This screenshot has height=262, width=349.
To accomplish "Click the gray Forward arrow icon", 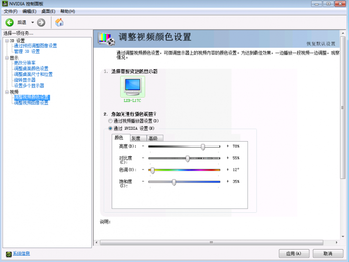I will click(x=41, y=22).
